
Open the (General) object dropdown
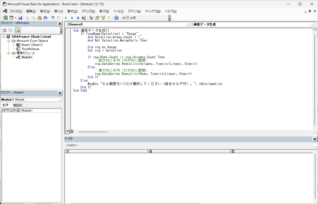(187, 25)
